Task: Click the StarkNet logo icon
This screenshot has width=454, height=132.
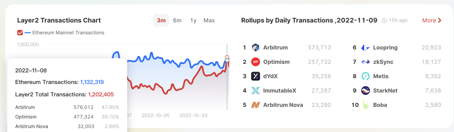Action: [365, 91]
